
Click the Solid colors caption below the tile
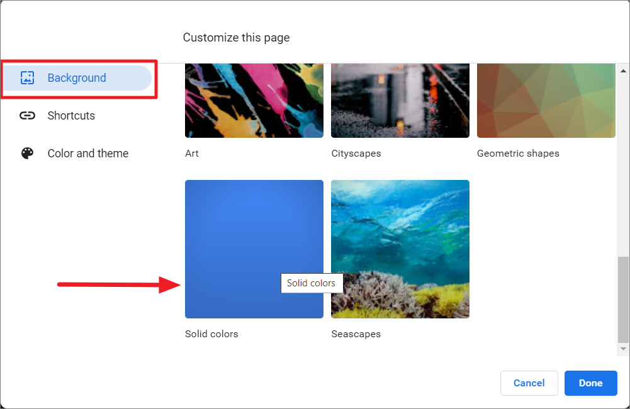(x=211, y=334)
